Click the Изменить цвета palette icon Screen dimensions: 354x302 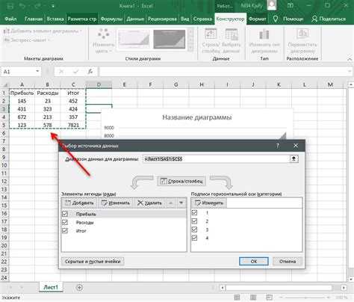point(103,34)
